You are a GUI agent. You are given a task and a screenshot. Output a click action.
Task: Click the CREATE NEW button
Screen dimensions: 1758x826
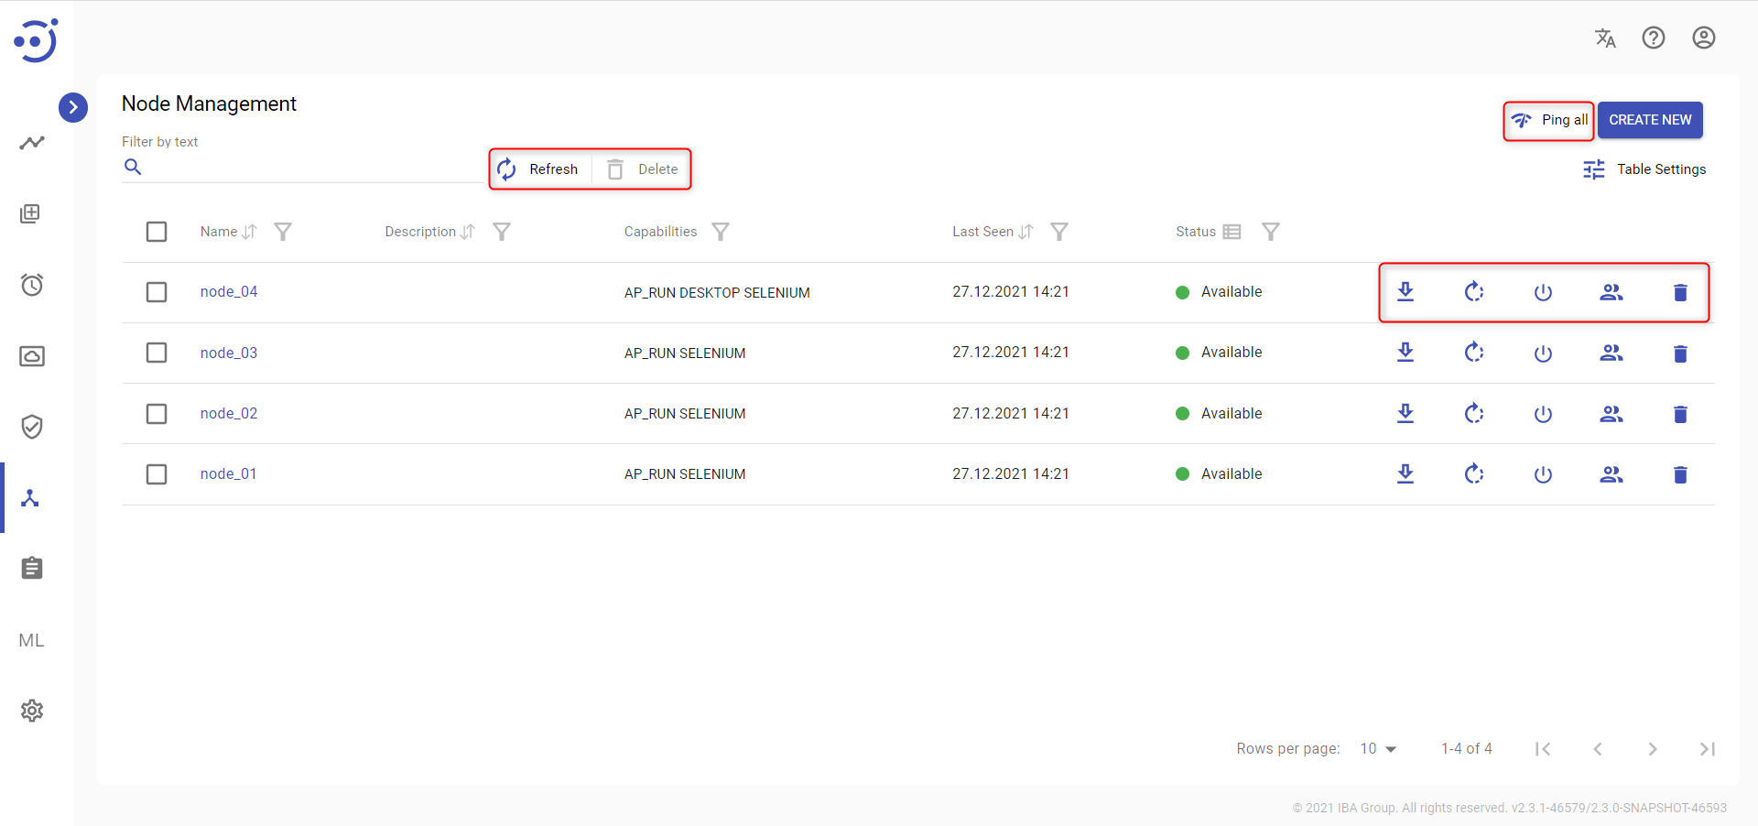point(1650,120)
